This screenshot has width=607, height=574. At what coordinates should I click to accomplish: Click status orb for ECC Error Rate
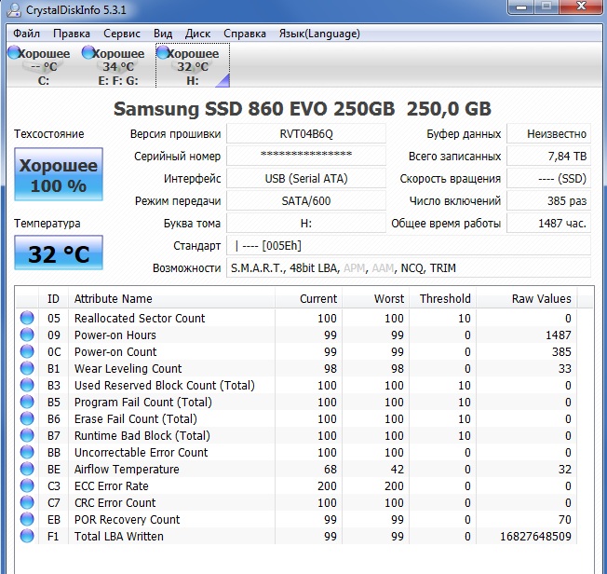27,485
